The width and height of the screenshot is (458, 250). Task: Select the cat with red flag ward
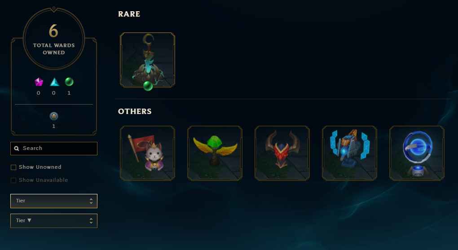click(x=148, y=154)
